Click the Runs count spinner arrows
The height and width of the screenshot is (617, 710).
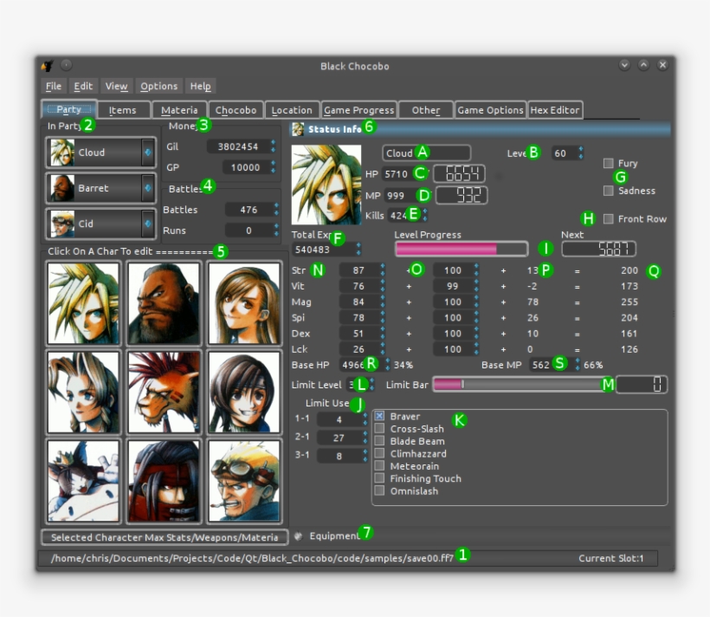[276, 230]
